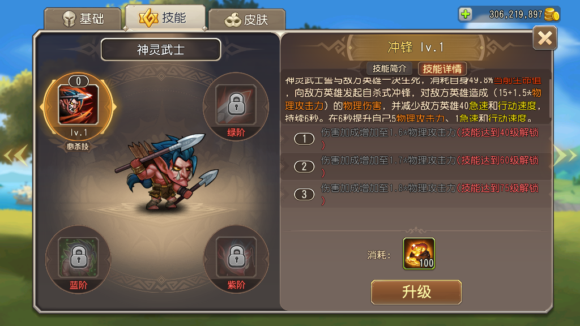Switch to 技能详情 view
Image resolution: width=580 pixels, height=326 pixels.
point(442,68)
